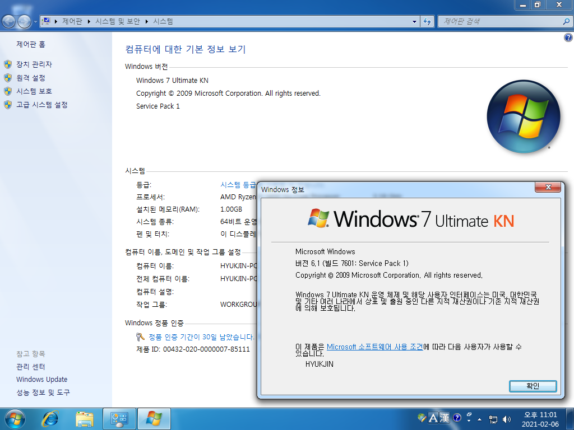The width and height of the screenshot is (574, 430).
Task: Open Microsoft 소프트웨어 사용 조건 license link
Action: click(374, 347)
